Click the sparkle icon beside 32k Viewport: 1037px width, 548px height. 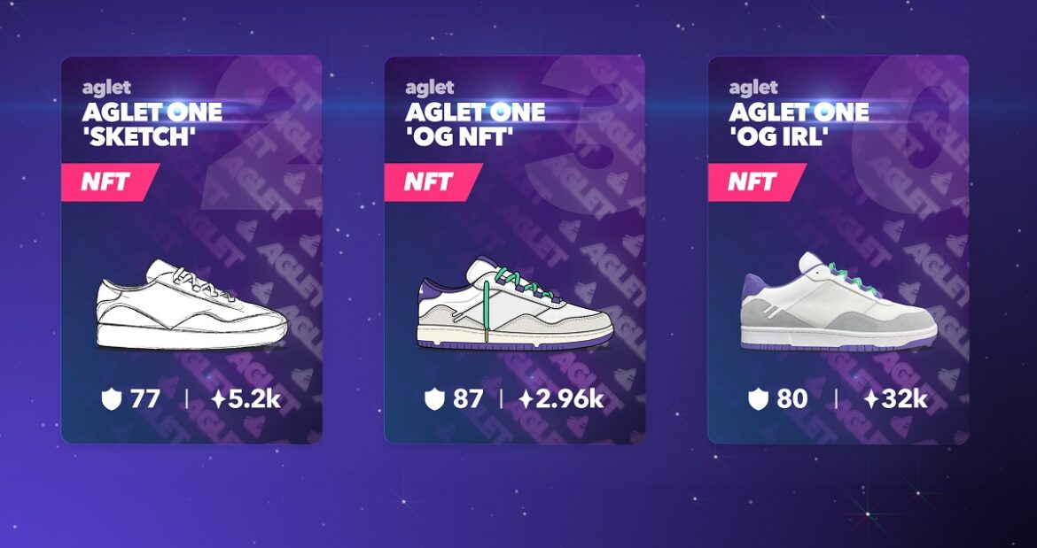[x=871, y=398]
